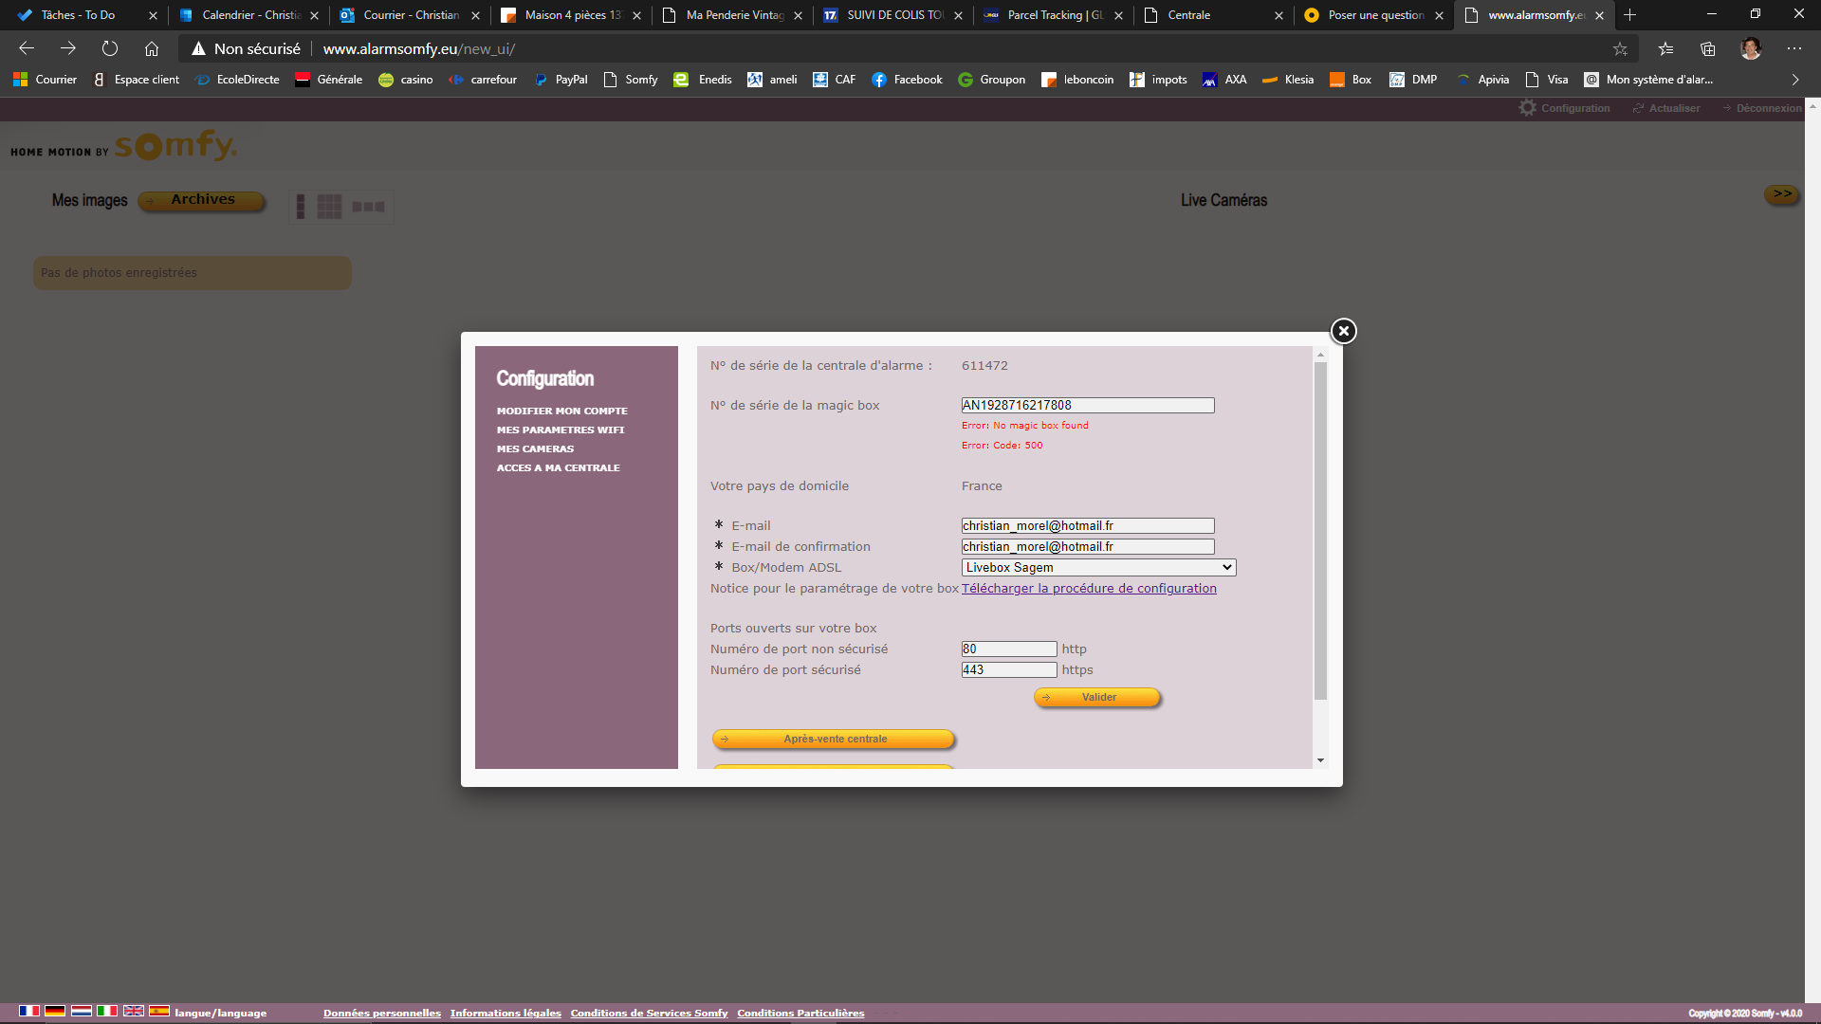Image resolution: width=1821 pixels, height=1024 pixels.
Task: Open new tab with plus icon
Action: (x=1630, y=15)
